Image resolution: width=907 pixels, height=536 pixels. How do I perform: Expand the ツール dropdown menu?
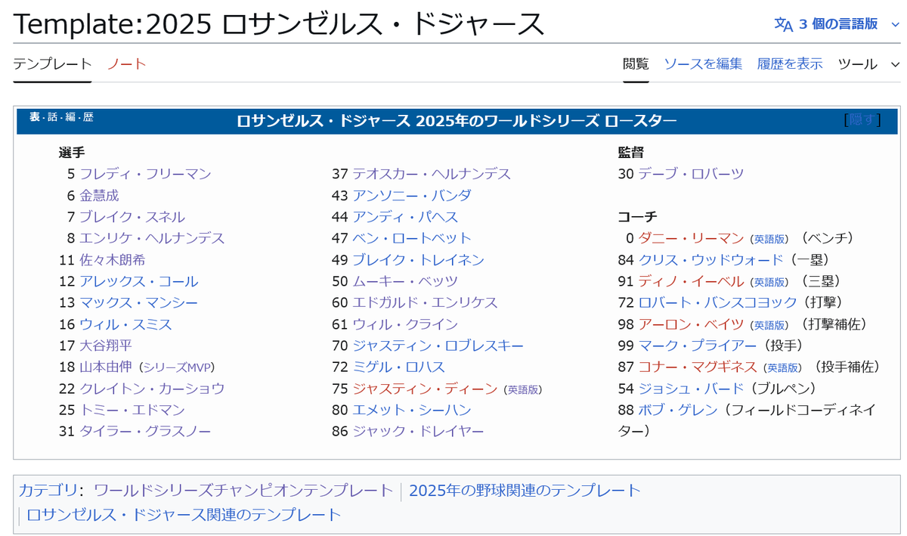[x=868, y=64]
